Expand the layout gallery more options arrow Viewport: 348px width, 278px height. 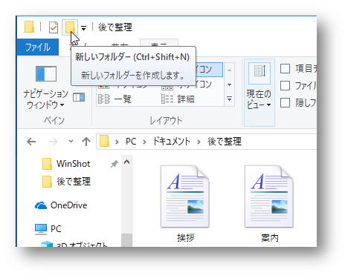point(229,99)
